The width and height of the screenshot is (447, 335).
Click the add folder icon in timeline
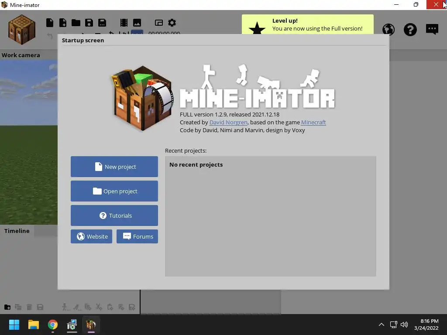coord(7,307)
